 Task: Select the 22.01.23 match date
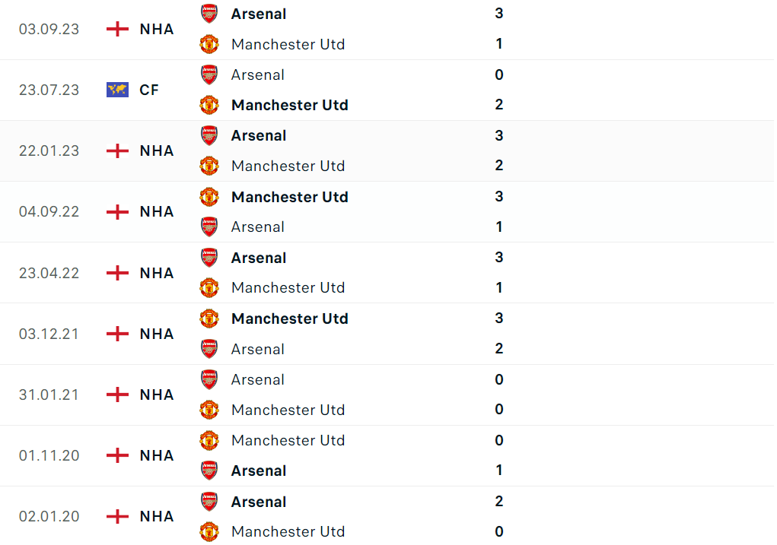coord(49,151)
